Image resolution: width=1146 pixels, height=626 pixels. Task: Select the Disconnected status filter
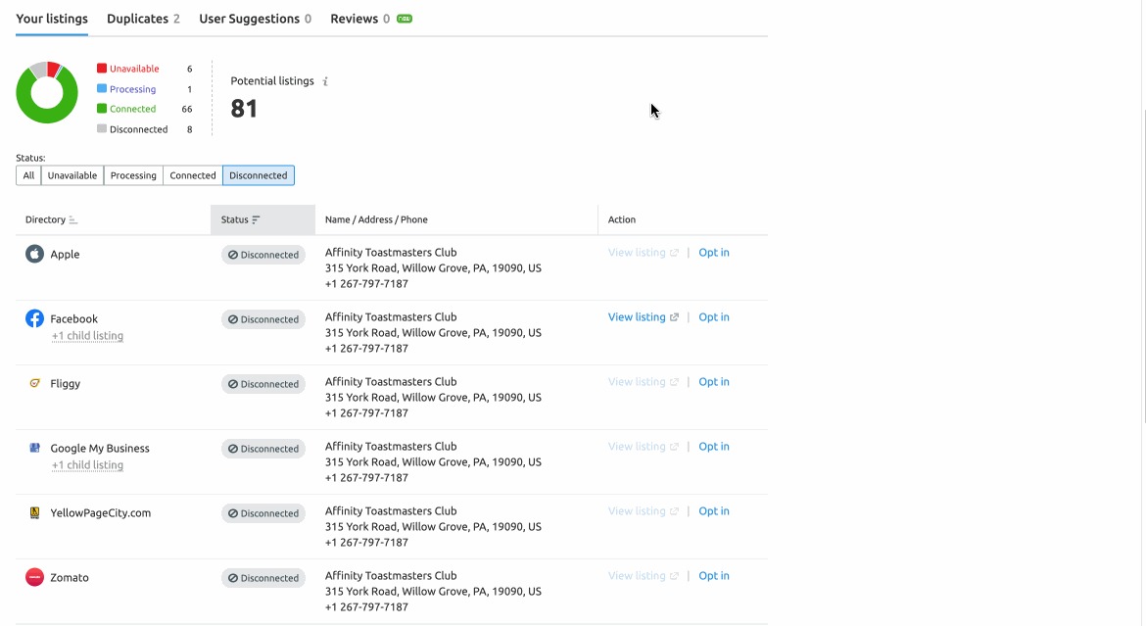click(x=259, y=175)
